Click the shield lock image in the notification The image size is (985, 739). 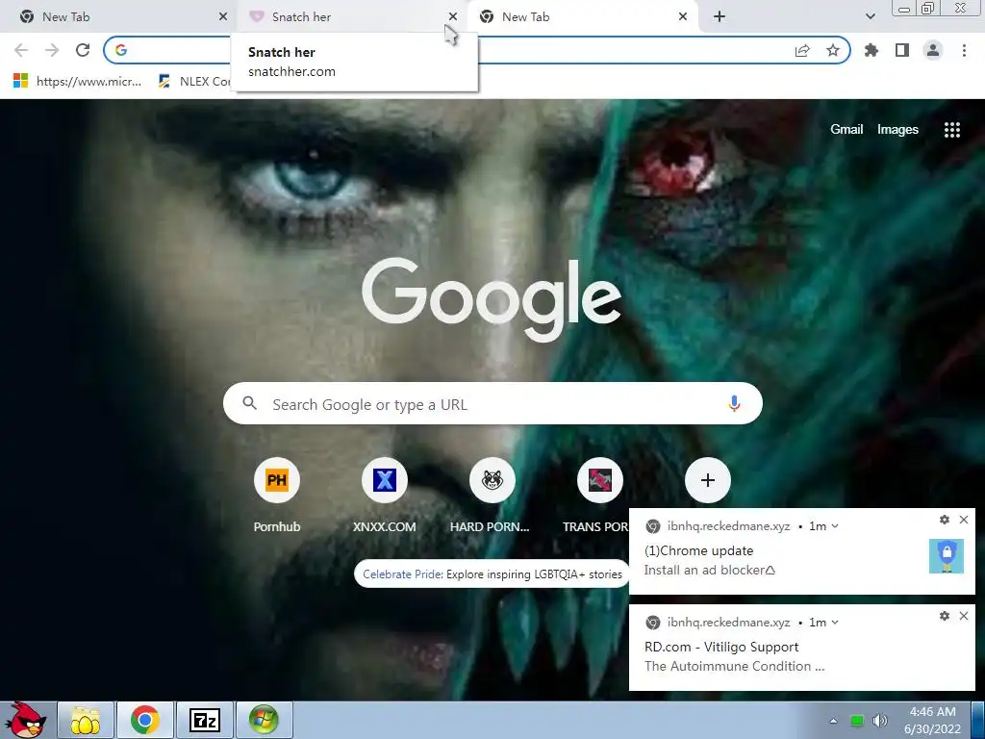[947, 555]
